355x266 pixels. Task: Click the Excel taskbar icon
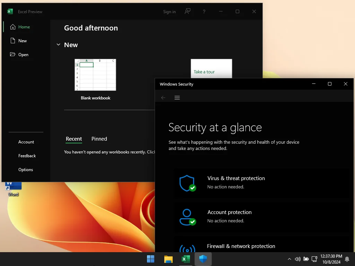pyautogui.click(x=186, y=259)
